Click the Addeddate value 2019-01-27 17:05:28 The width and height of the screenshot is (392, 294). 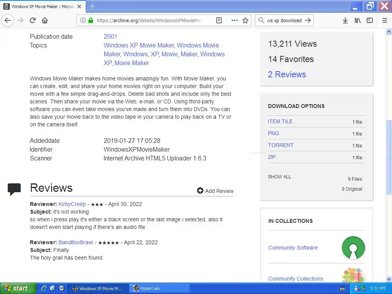point(132,140)
